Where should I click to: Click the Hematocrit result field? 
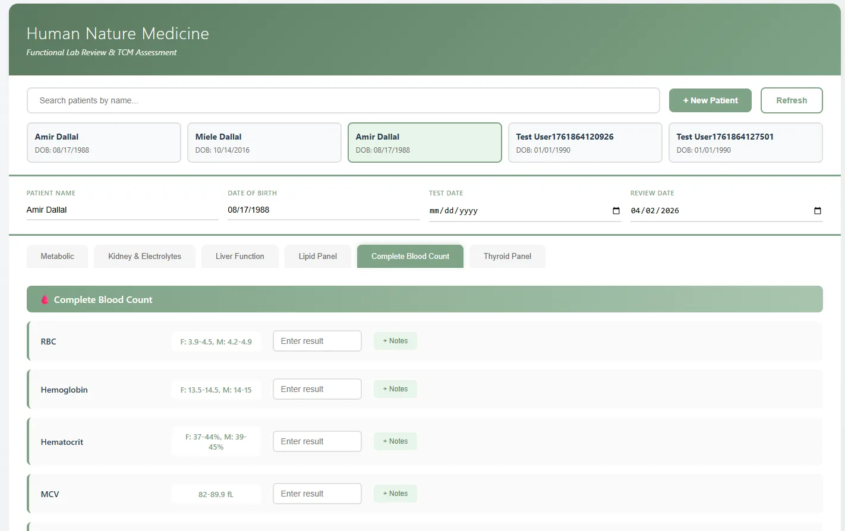(x=317, y=441)
